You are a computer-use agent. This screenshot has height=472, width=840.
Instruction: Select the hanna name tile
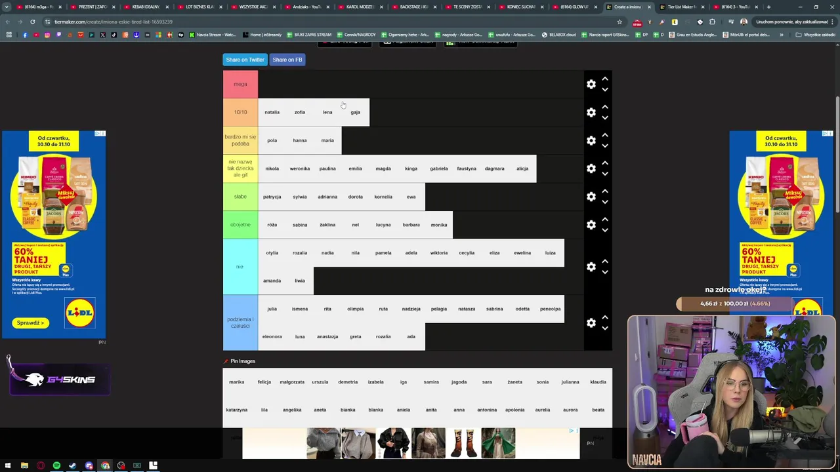[x=300, y=140]
